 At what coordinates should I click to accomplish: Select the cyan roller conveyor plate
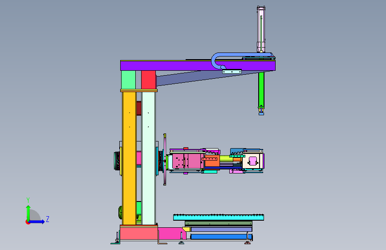click(219, 217)
